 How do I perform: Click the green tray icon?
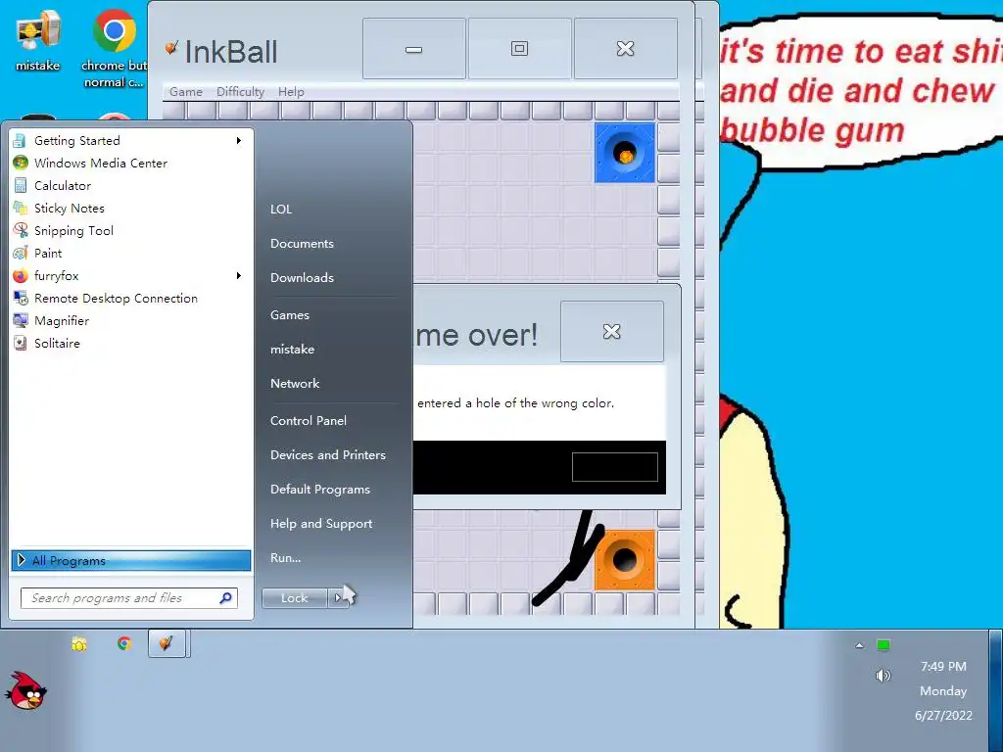(884, 644)
